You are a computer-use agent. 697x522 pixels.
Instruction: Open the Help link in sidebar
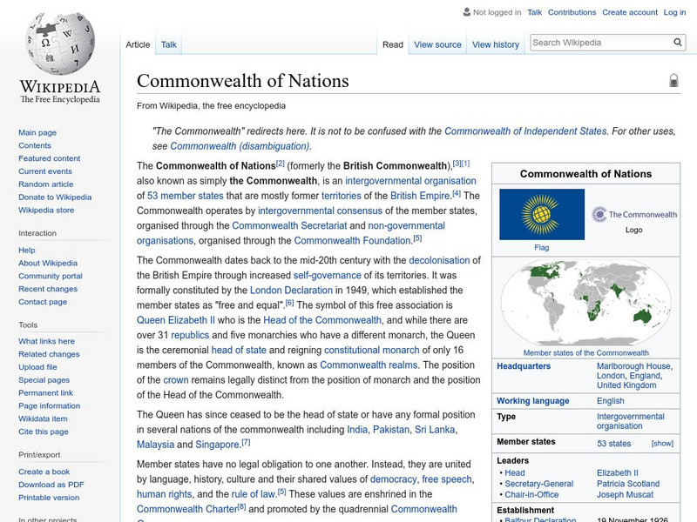27,250
